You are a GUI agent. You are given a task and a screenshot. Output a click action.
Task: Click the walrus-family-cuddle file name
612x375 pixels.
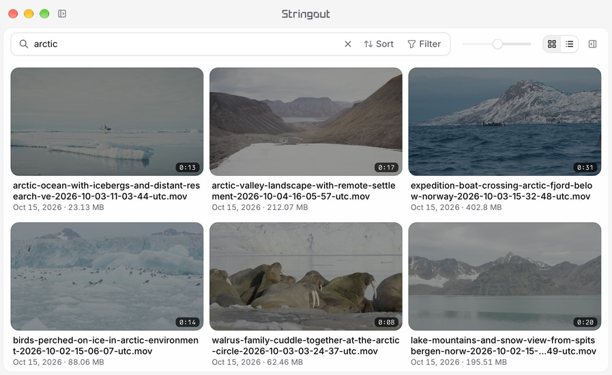coord(306,346)
